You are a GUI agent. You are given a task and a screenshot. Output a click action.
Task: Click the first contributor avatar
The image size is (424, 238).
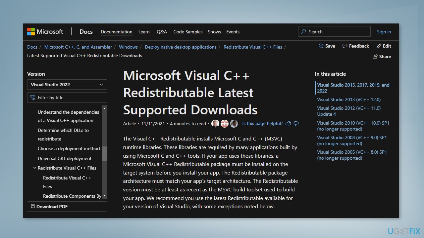click(215, 124)
